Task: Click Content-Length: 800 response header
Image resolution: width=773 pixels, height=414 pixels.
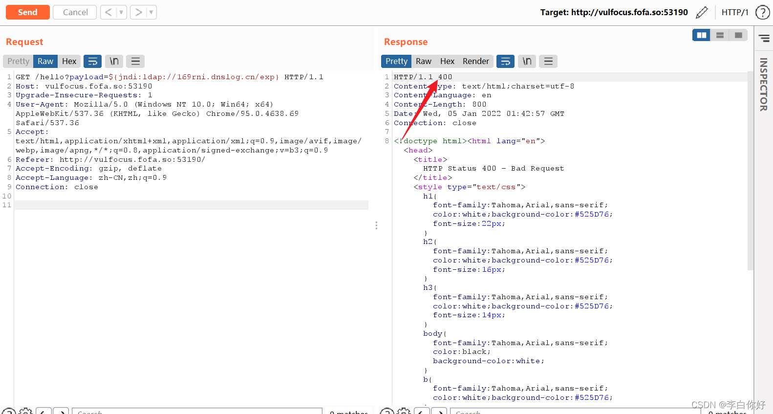Action: click(x=440, y=104)
